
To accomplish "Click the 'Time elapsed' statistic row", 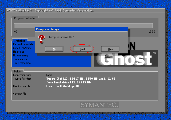I will point(21,59).
